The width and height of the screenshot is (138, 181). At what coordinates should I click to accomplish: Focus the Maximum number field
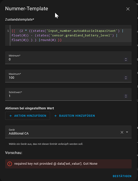click(x=68, y=76)
